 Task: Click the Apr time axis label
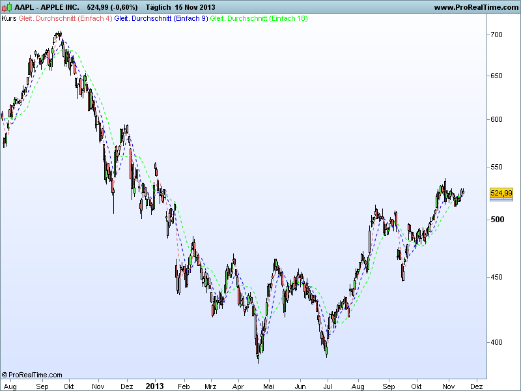[238, 386]
